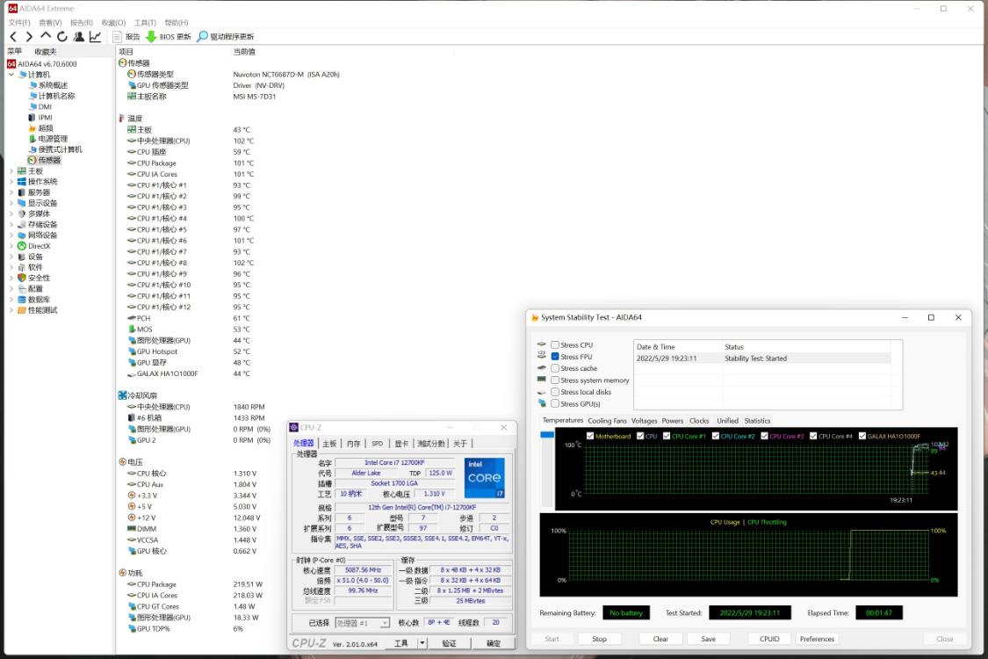The width and height of the screenshot is (988, 659).
Task: Click the back navigation arrow in AIDA64 toolbar
Action: coord(14,37)
